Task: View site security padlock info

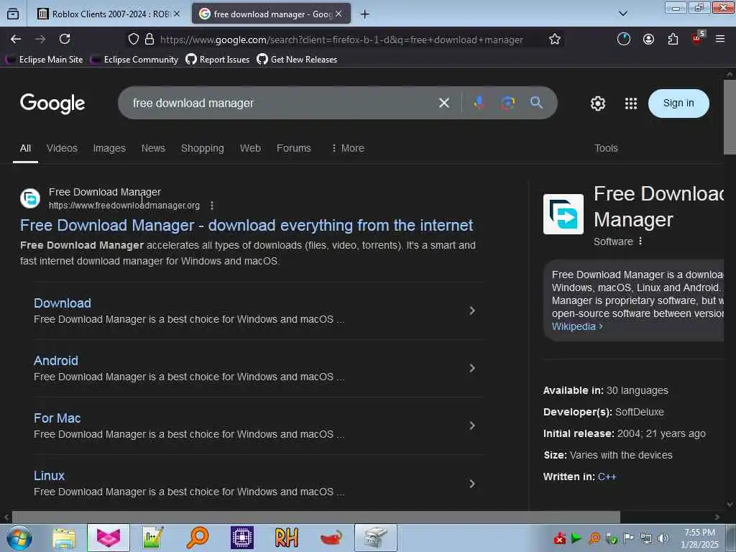Action: click(x=149, y=40)
